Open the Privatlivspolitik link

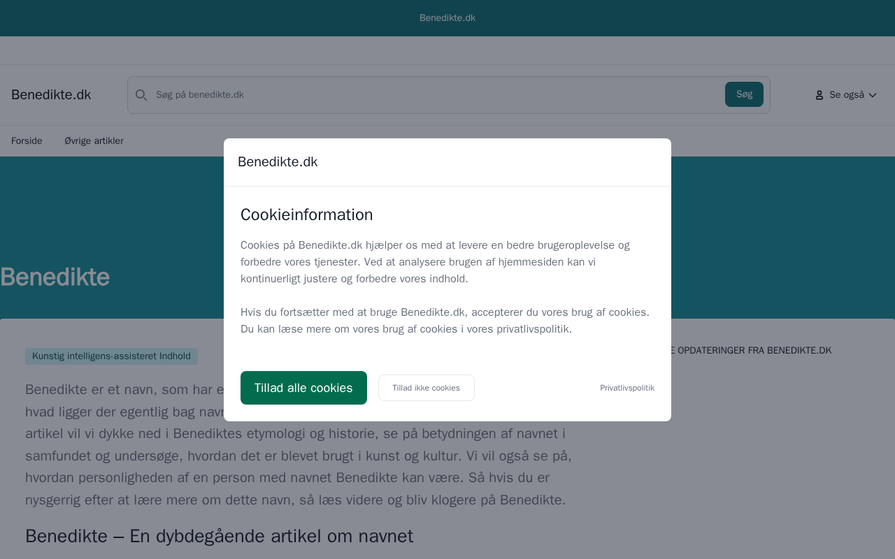click(626, 388)
